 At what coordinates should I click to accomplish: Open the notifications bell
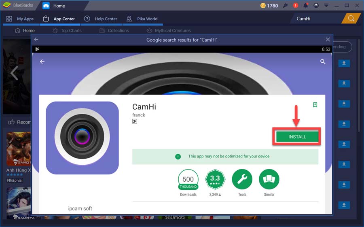(x=306, y=5)
